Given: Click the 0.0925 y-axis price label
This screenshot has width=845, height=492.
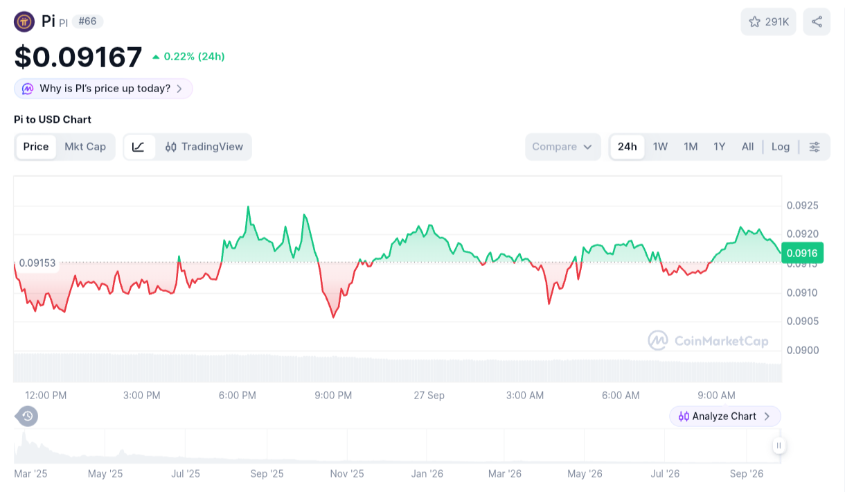Looking at the screenshot, I should [803, 206].
